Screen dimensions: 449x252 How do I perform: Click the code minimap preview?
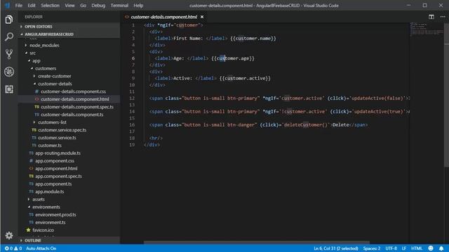pyautogui.click(x=427, y=29)
